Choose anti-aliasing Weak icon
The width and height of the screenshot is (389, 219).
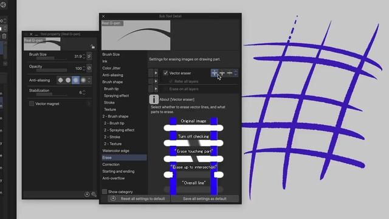click(x=68, y=80)
